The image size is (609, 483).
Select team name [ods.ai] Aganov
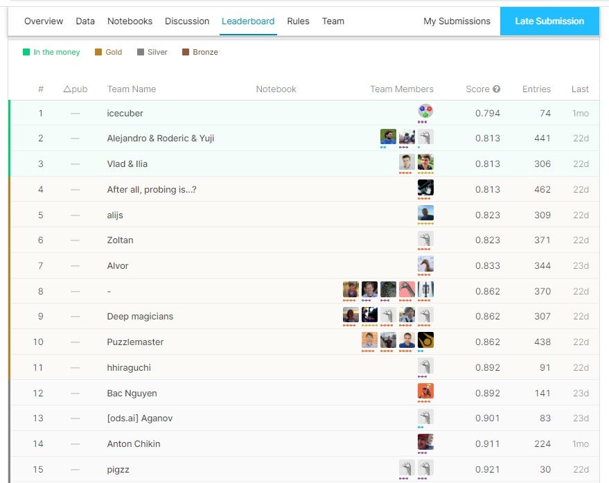tap(139, 418)
